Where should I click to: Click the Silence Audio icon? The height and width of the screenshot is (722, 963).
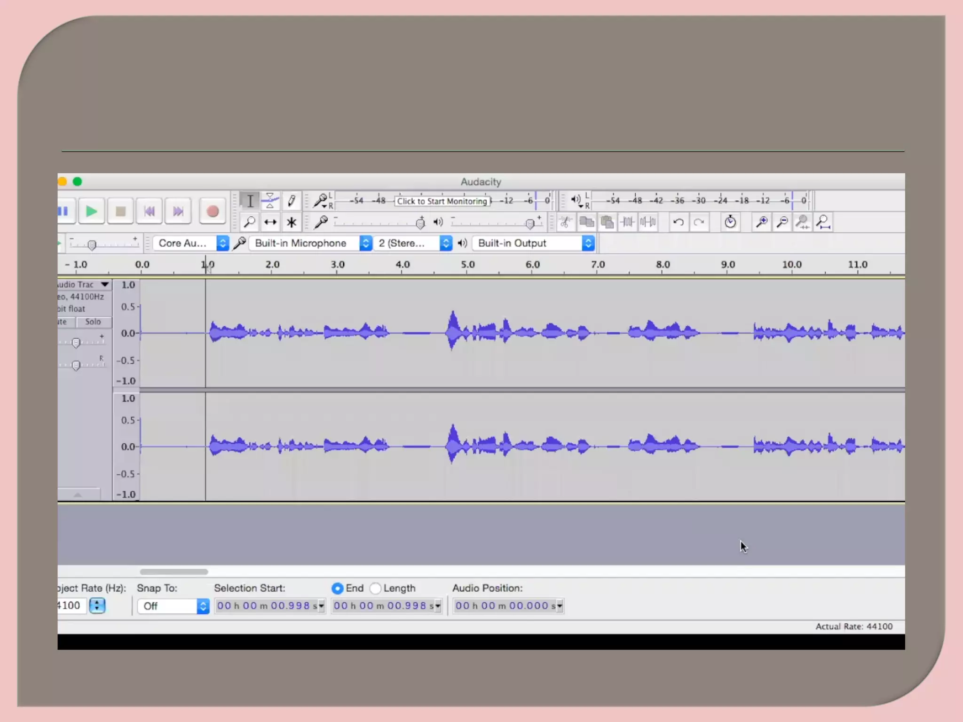tap(648, 222)
